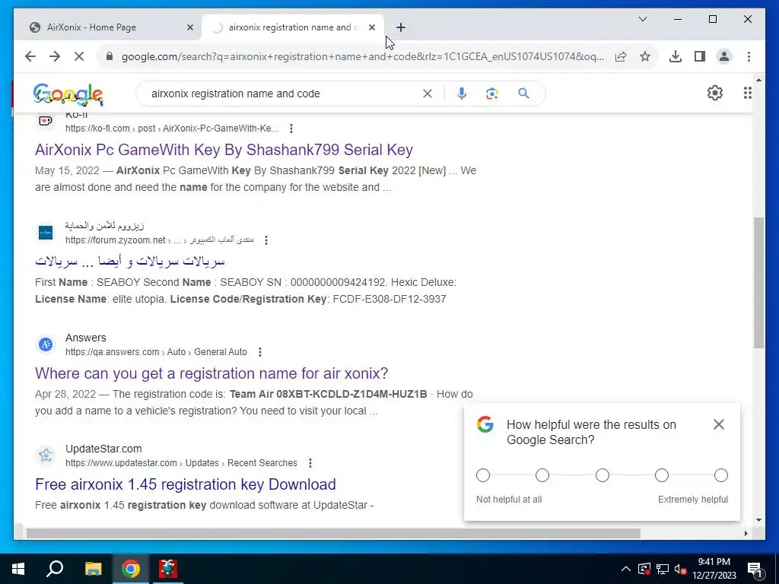Click the ko-fi.com result URL
This screenshot has height=584, width=779.
click(172, 129)
